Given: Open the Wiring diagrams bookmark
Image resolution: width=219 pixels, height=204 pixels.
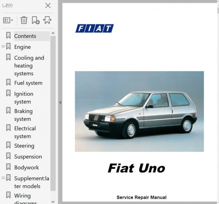Looking at the screenshot, I should click(26, 199).
